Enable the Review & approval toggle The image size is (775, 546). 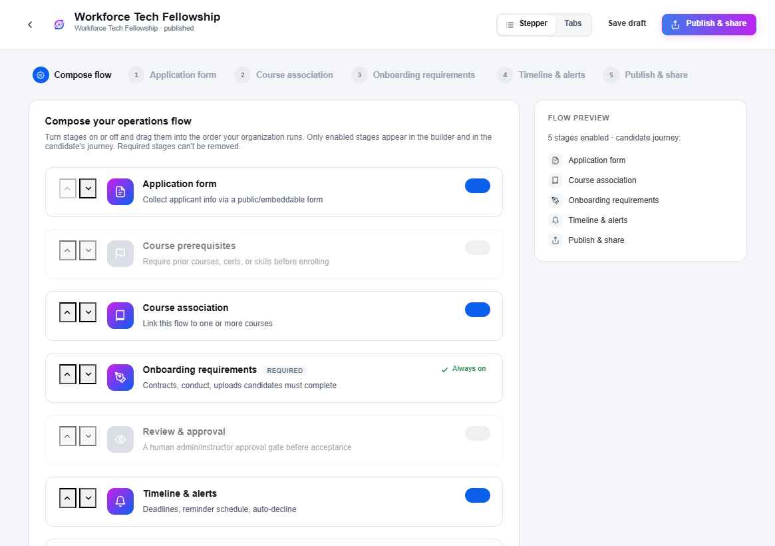click(x=478, y=433)
